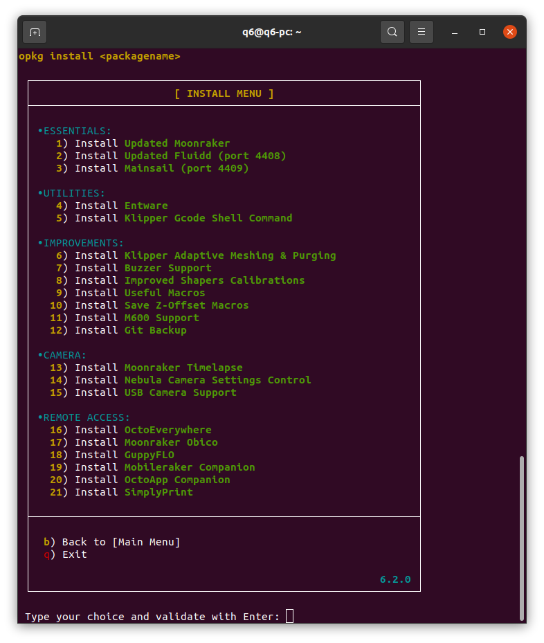Click 'GuppyFLO' entry

pos(149,455)
